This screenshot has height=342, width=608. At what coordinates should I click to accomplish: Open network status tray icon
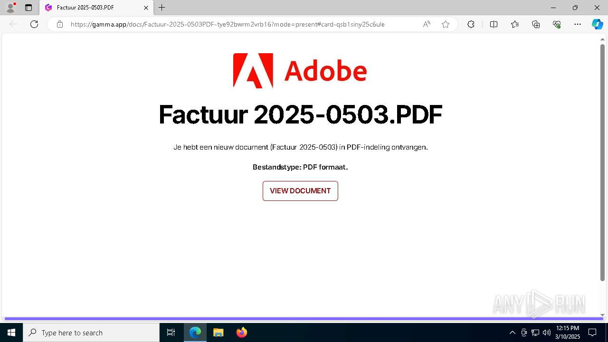535,332
